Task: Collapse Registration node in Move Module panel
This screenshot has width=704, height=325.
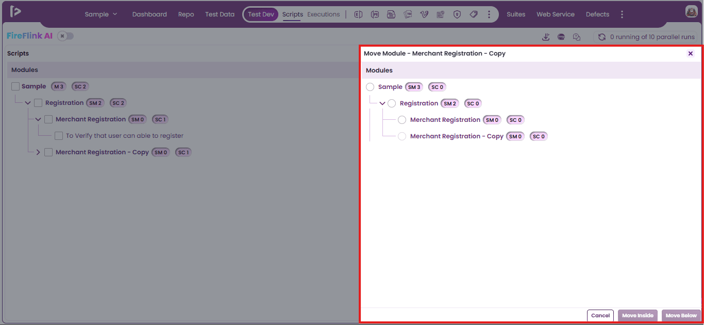Action: coord(382,103)
